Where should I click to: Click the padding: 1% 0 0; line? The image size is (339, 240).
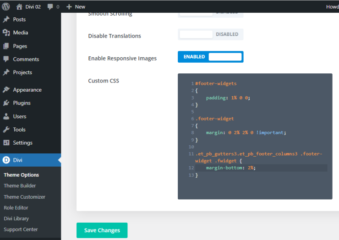click(x=228, y=98)
